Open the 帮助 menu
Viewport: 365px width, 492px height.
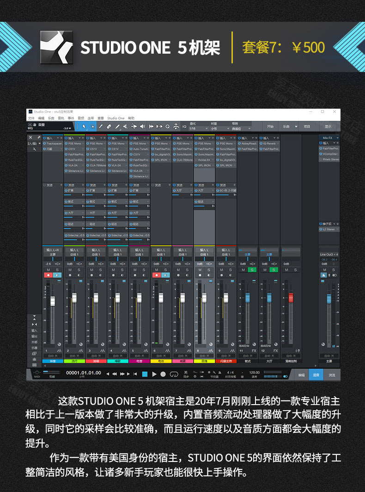(x=131, y=118)
